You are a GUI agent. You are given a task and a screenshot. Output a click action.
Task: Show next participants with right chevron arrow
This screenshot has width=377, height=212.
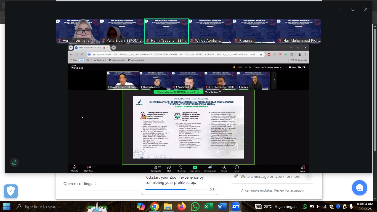click(274, 80)
